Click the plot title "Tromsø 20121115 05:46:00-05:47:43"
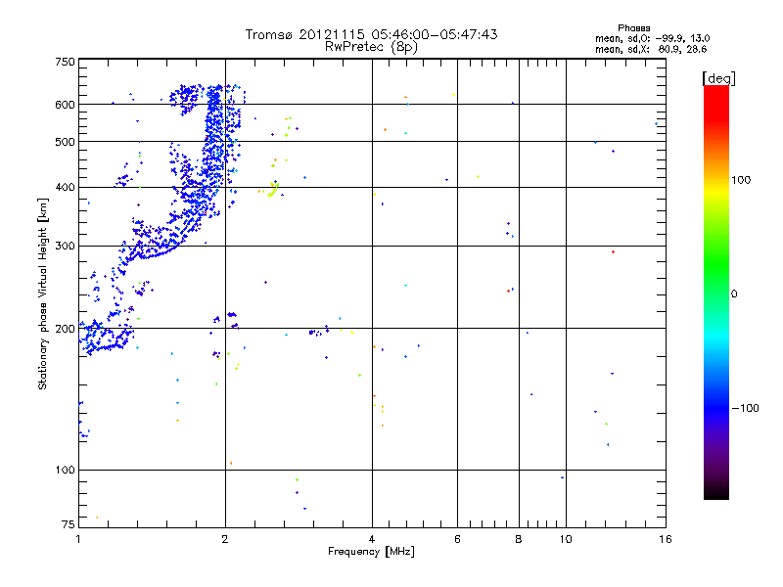This screenshot has height=587, width=783. [x=372, y=34]
